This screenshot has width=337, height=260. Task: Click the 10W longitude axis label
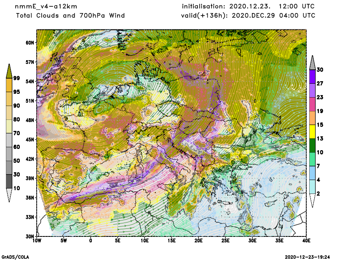coord(37,241)
